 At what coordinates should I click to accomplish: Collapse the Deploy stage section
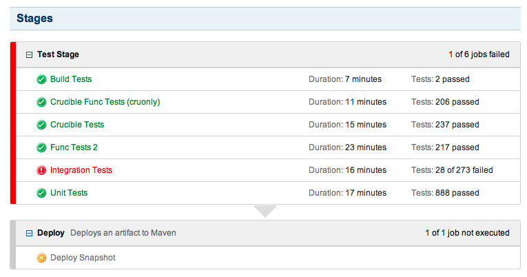(29, 233)
